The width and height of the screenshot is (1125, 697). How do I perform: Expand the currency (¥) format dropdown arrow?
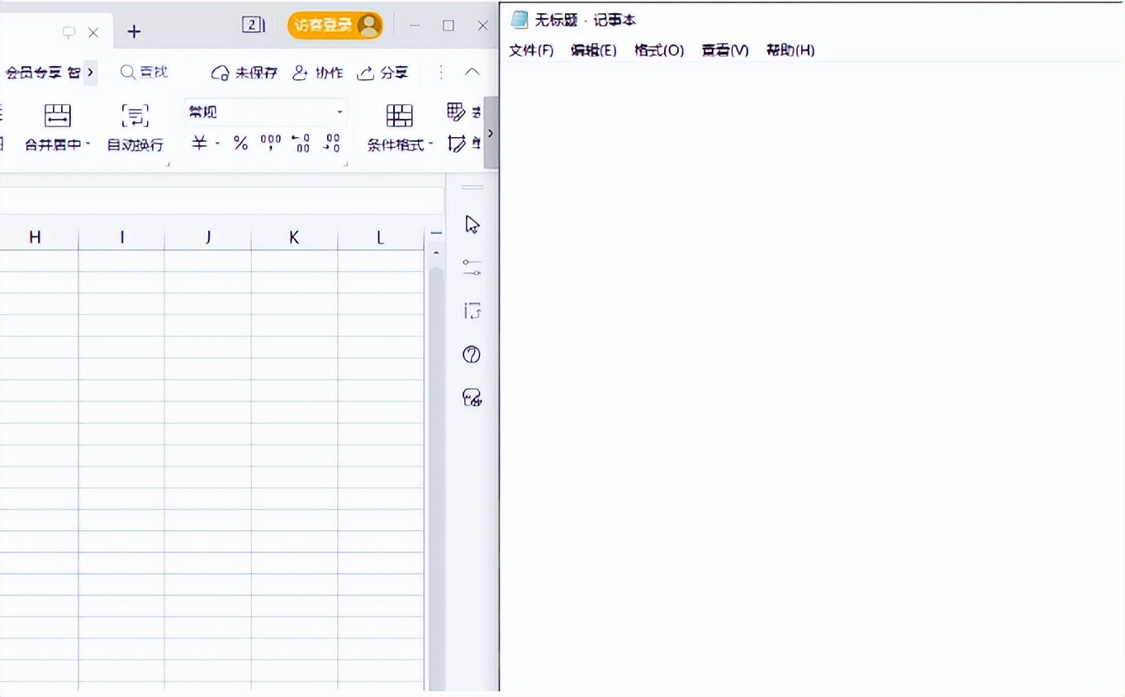point(218,145)
